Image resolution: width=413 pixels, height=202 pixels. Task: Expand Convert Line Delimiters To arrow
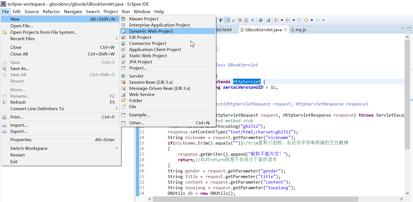117,109
